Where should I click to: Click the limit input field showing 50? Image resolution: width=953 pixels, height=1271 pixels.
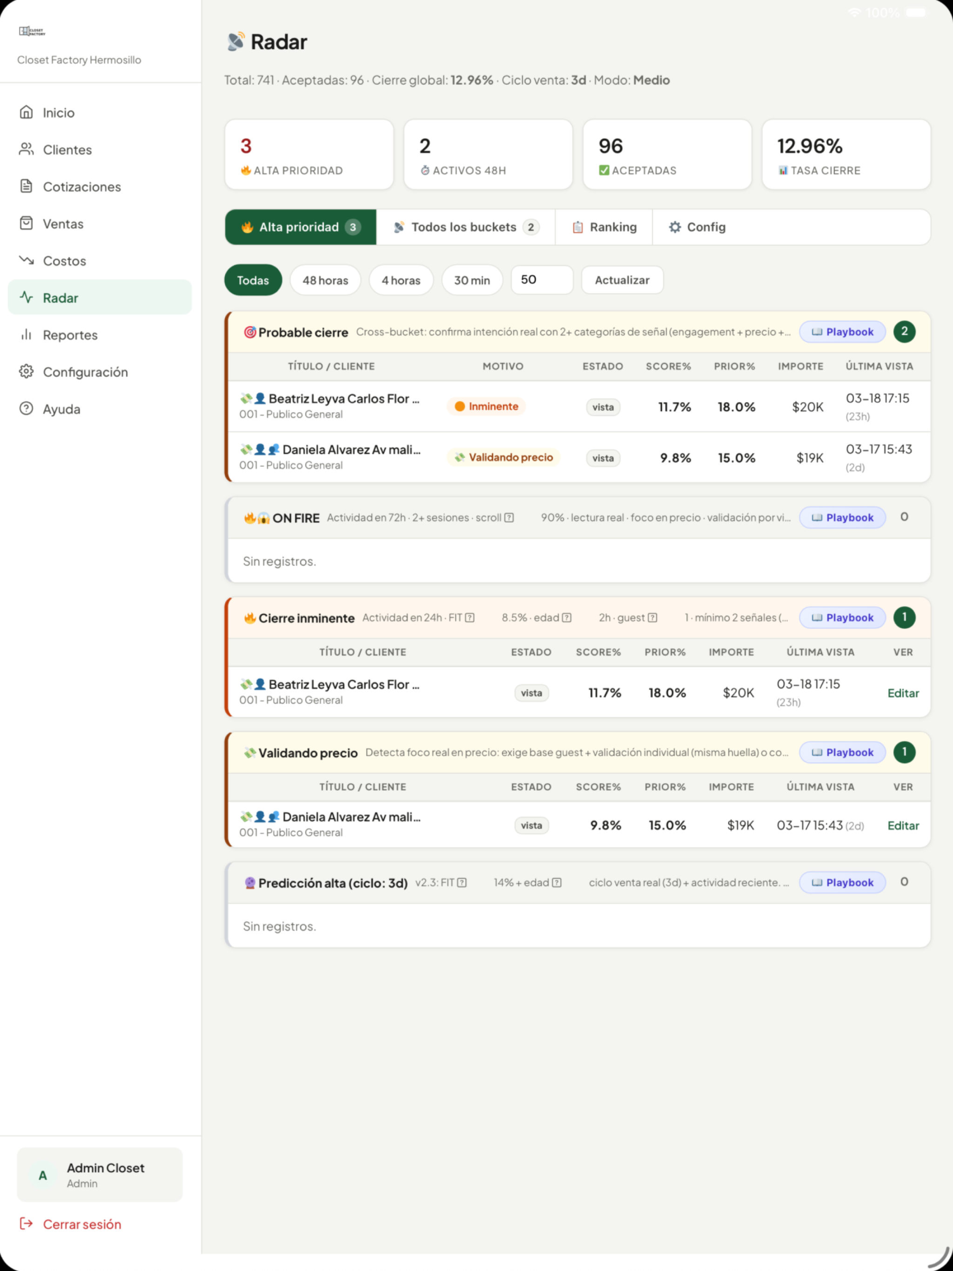coord(542,280)
